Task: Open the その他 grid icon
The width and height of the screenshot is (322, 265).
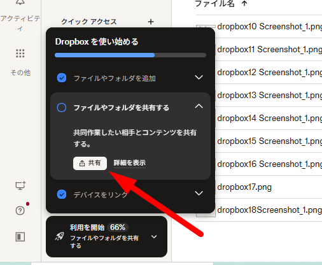Action: click(x=20, y=54)
